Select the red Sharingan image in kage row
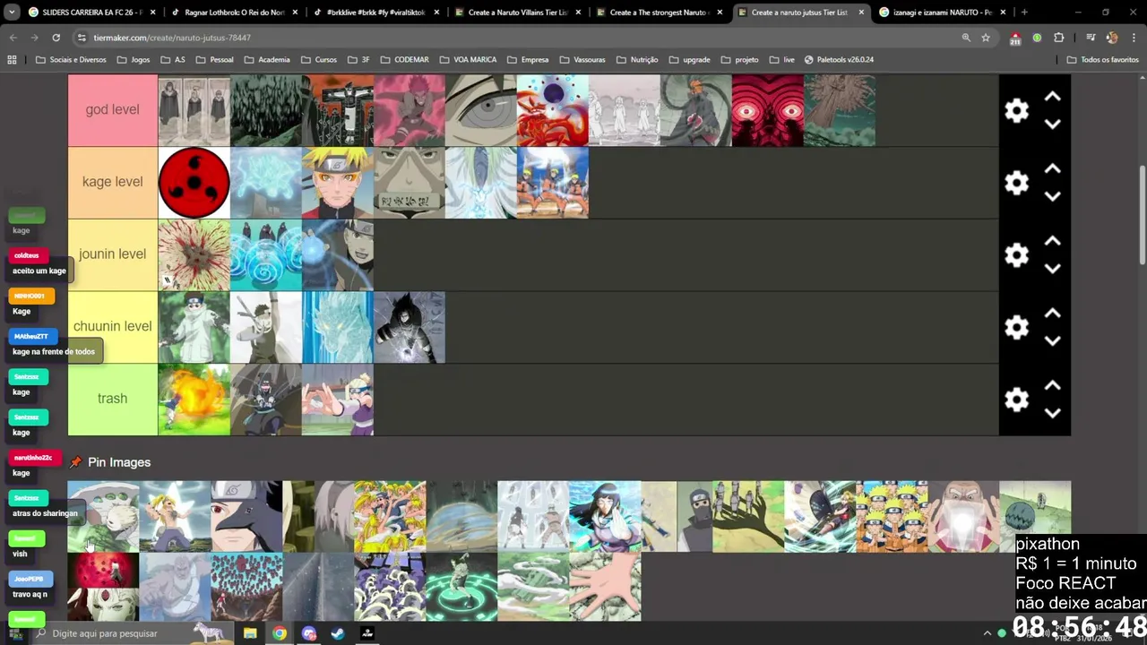The height and width of the screenshot is (645, 1147). click(194, 183)
